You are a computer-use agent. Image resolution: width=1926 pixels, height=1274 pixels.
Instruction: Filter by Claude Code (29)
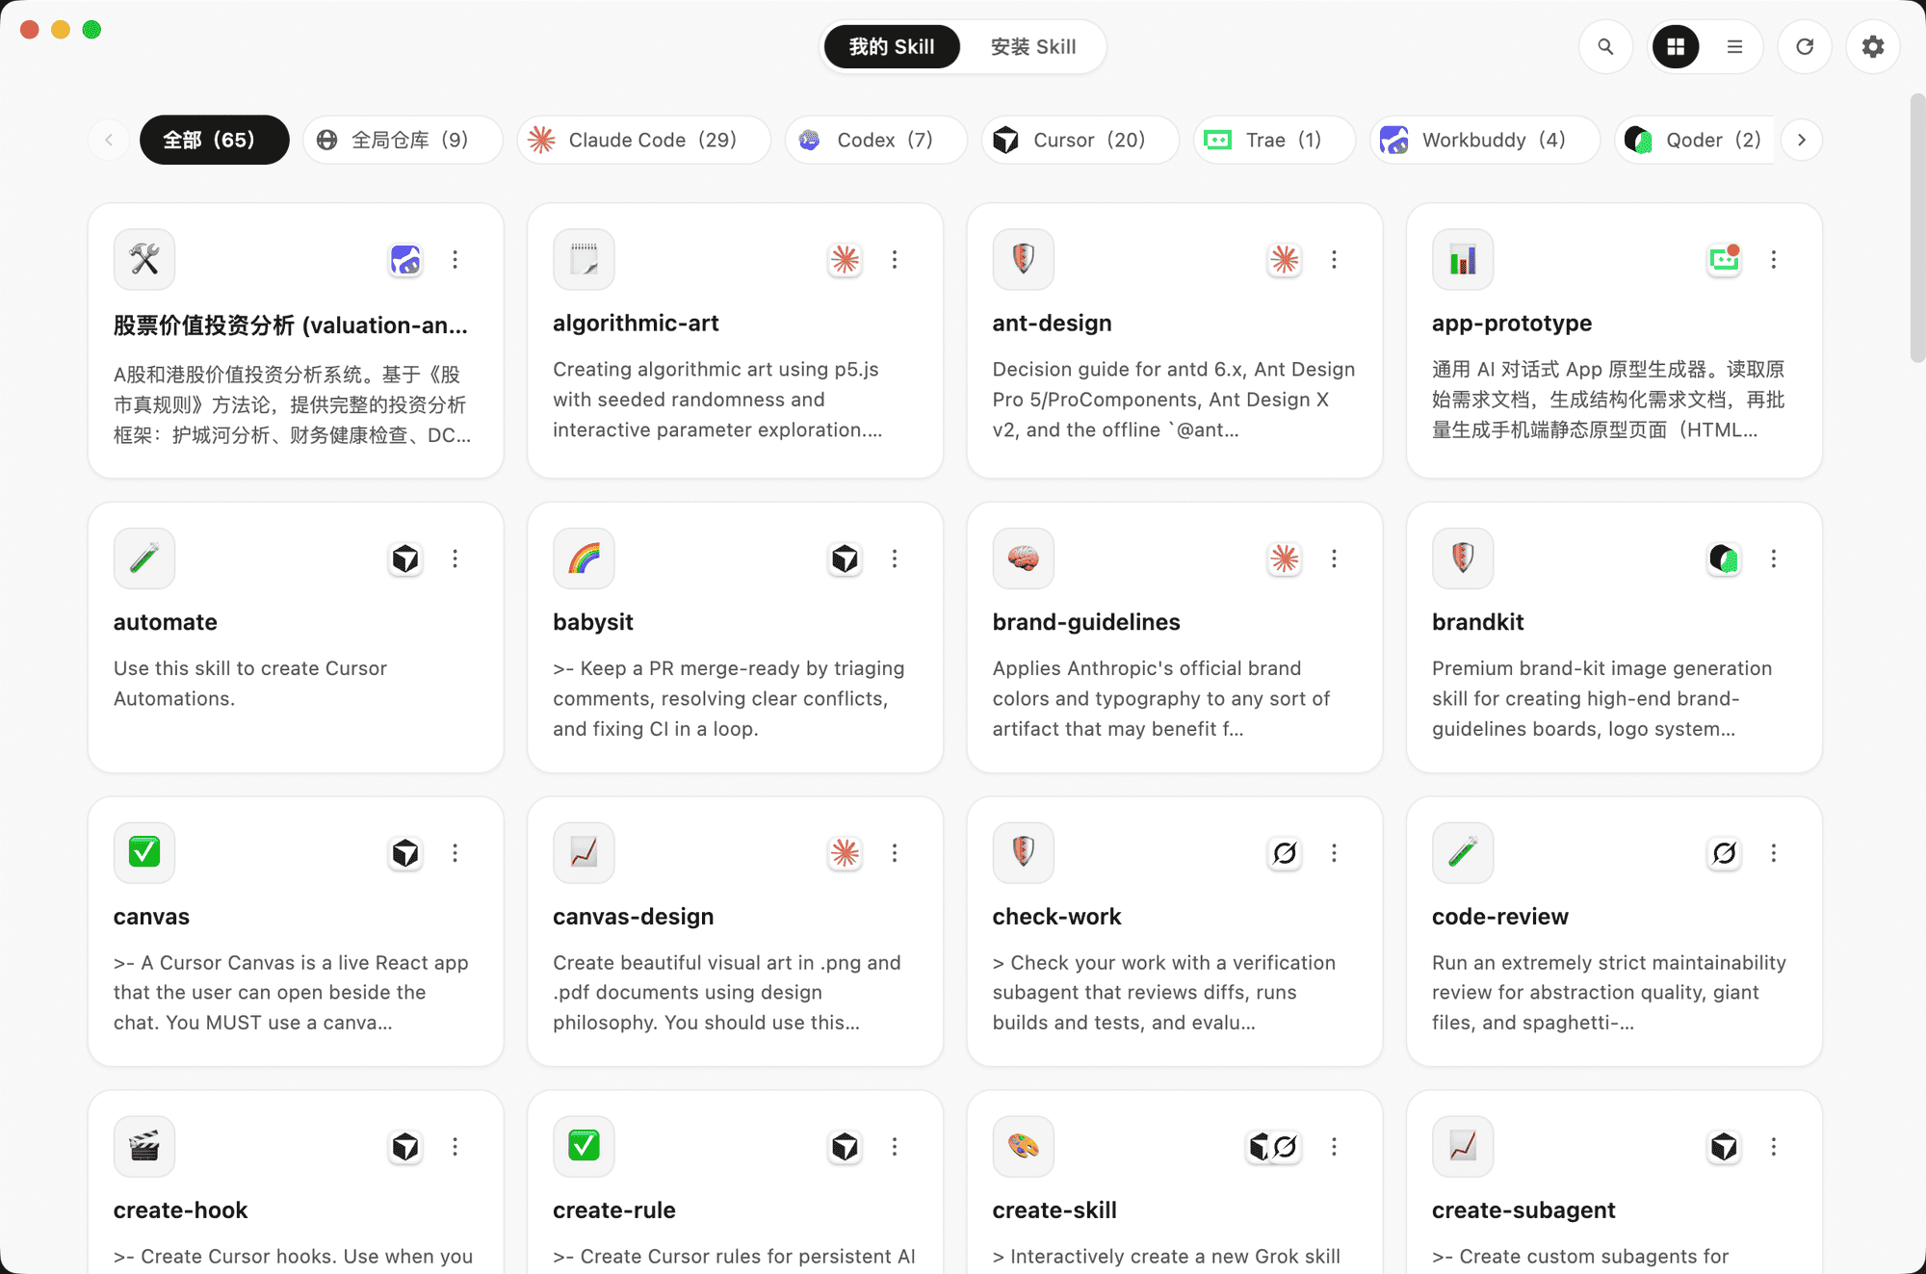(643, 140)
